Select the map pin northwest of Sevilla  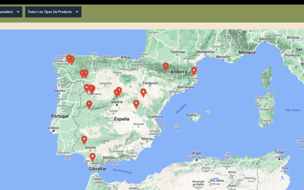[84, 140]
